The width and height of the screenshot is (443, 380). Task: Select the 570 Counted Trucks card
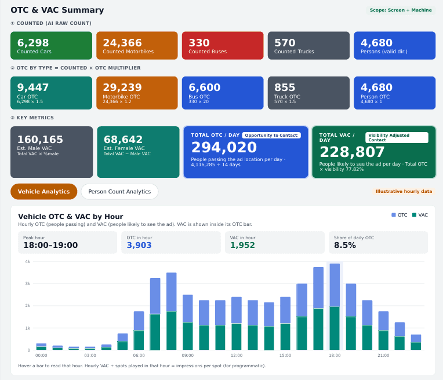308,45
